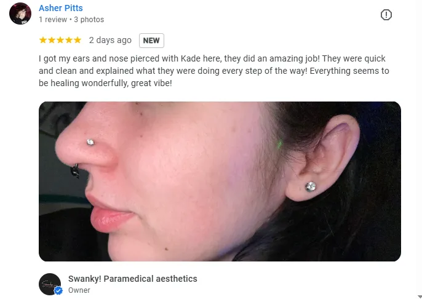Open Asher Pitts' profile avatar

(x=20, y=14)
